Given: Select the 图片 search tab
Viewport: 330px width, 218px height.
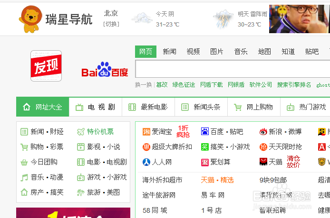Looking at the screenshot, I should pos(217,51).
